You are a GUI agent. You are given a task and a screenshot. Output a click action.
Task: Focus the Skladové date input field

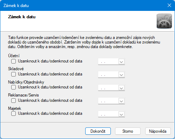click(108, 74)
